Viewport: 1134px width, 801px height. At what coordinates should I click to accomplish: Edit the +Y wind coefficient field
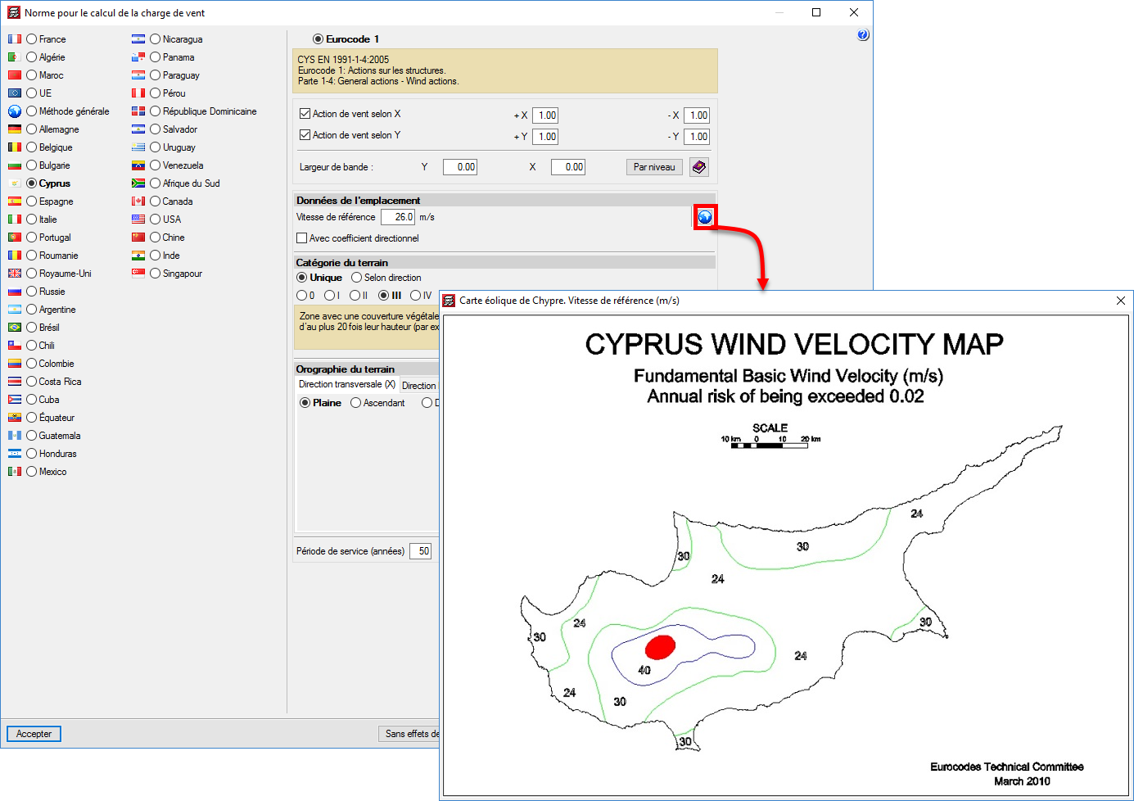(545, 137)
